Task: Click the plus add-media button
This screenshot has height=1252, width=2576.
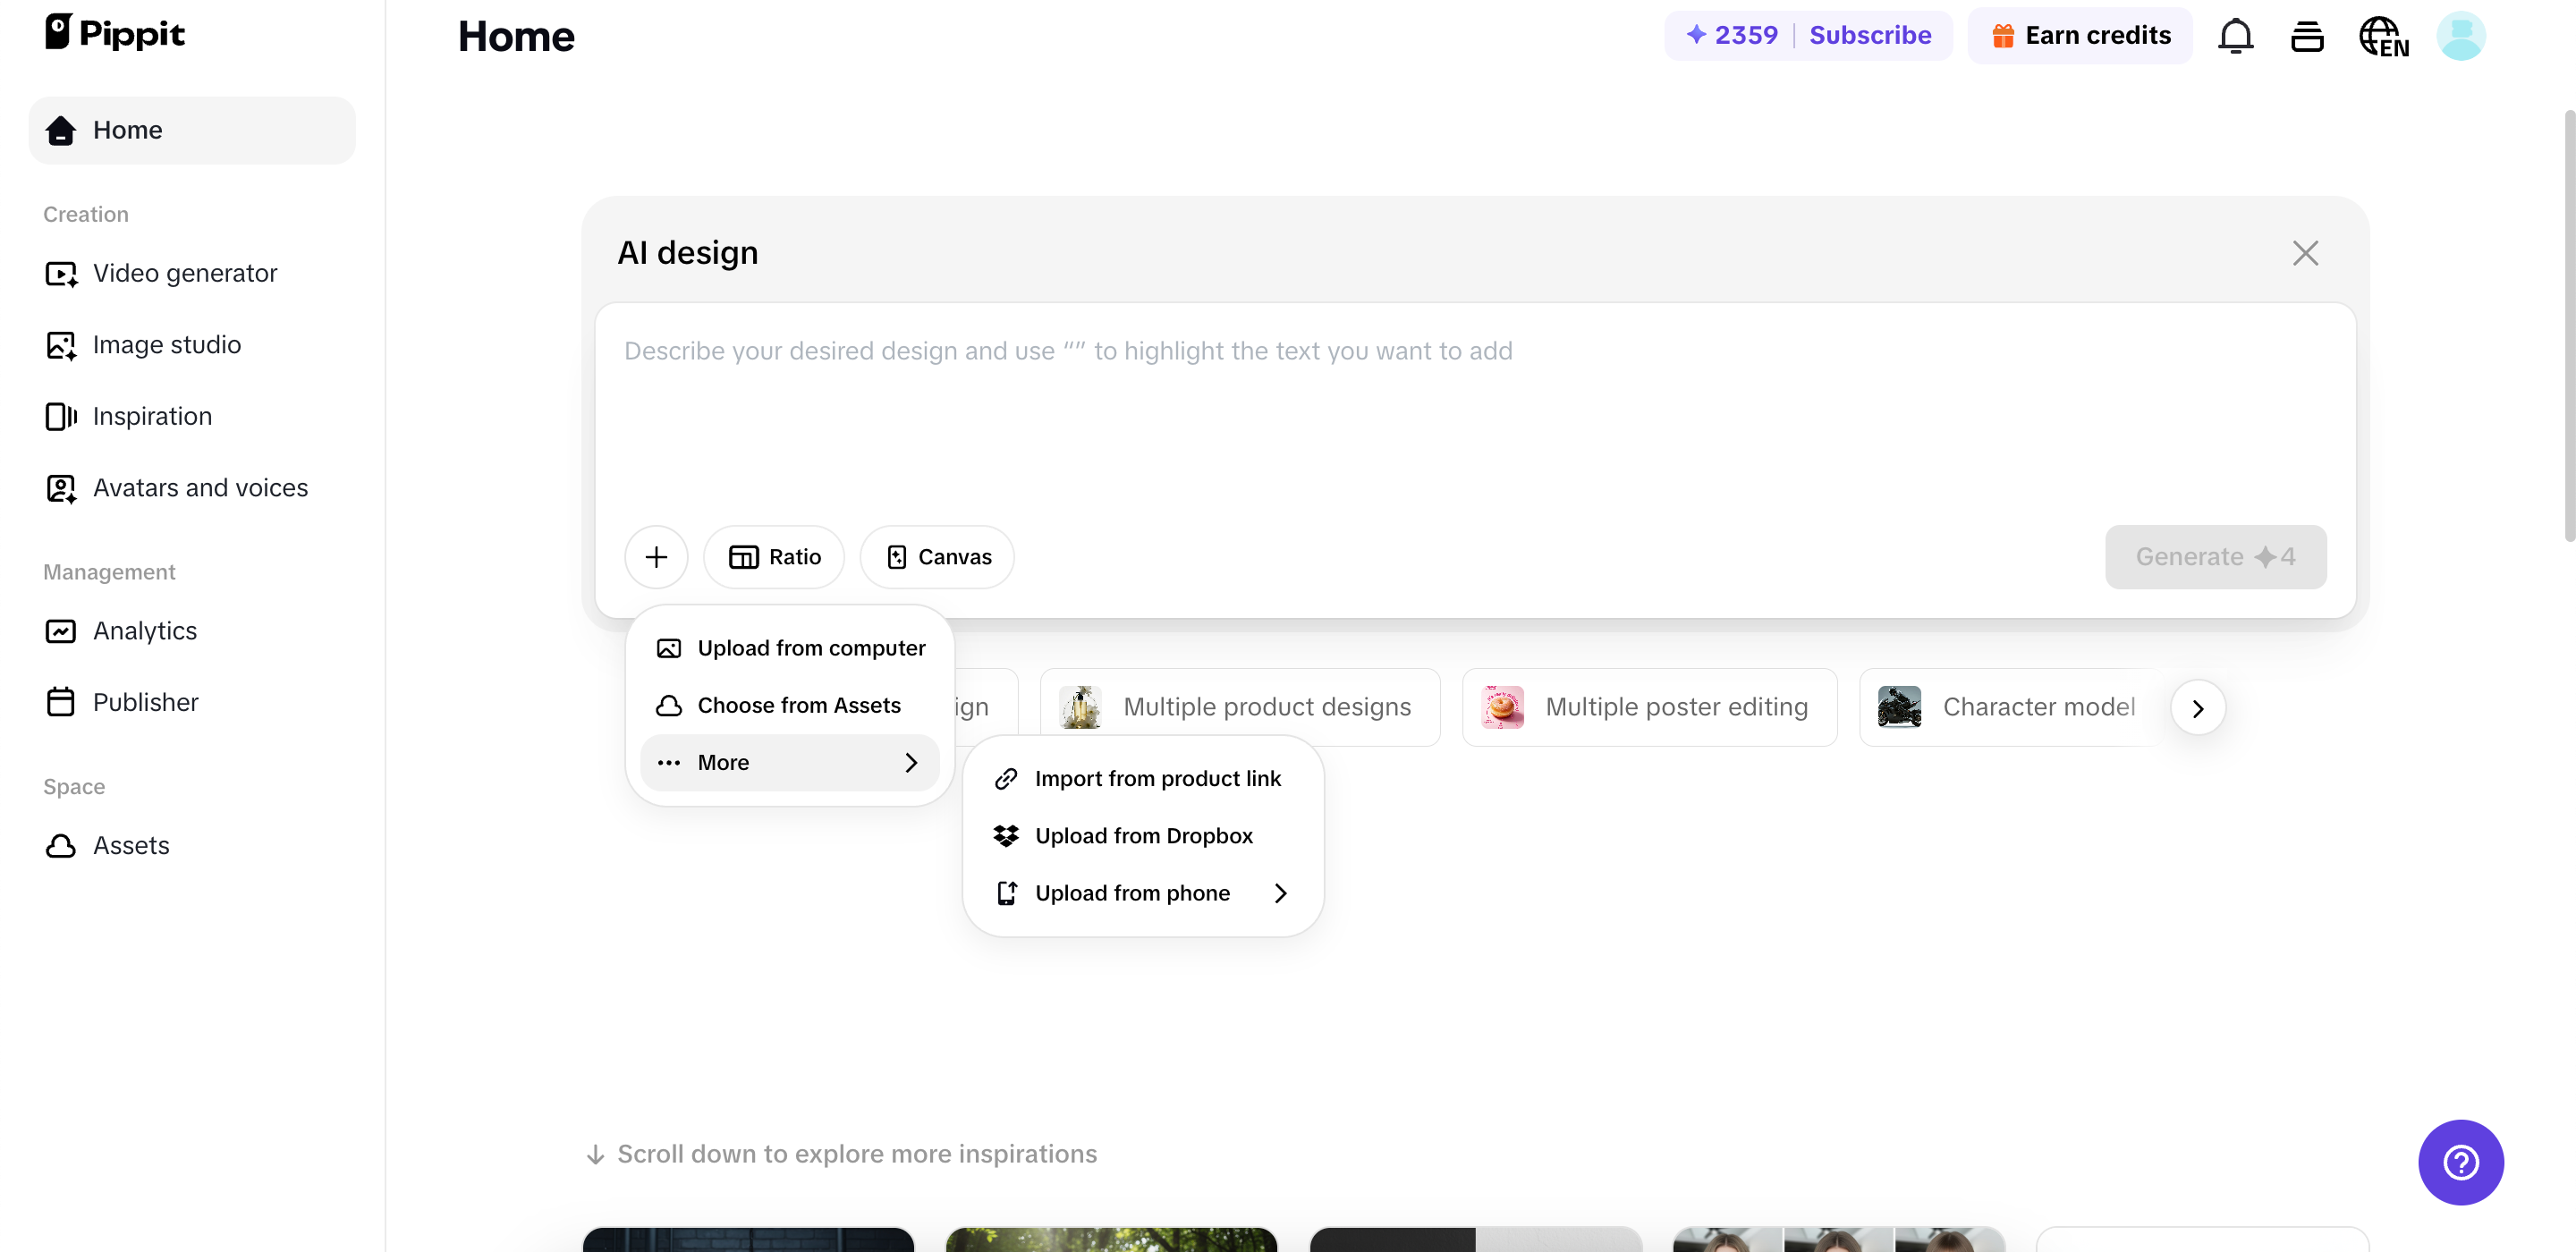Action: click(656, 557)
